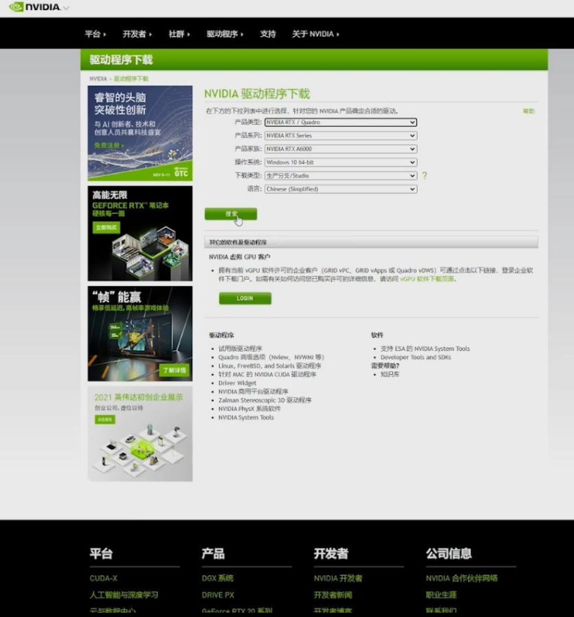Screen dimensions: 574x617
Task: Change the 操作系统 selection from Windows 10 64-bit
Action: point(340,162)
